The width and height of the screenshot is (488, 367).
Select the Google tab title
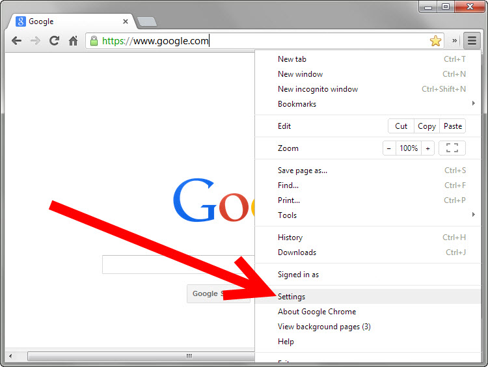[41, 21]
